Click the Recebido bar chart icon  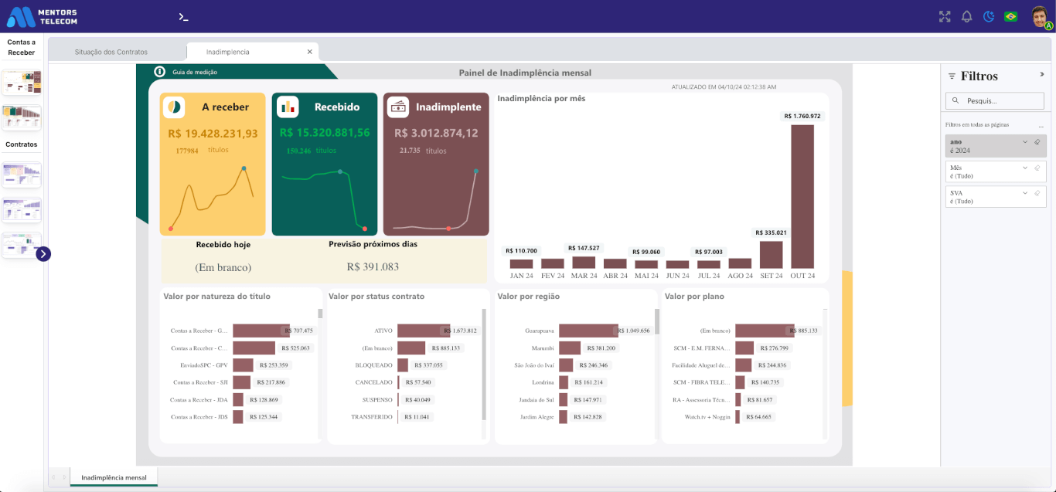pos(288,107)
